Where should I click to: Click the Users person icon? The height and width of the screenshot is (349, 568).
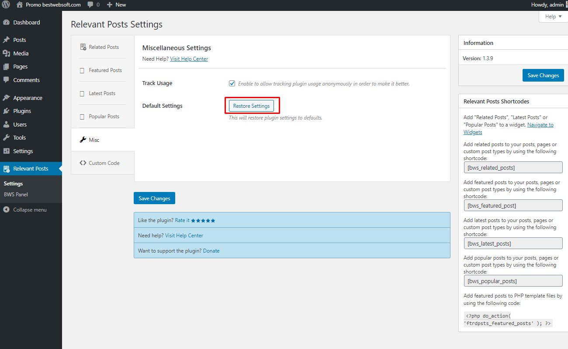[6, 124]
